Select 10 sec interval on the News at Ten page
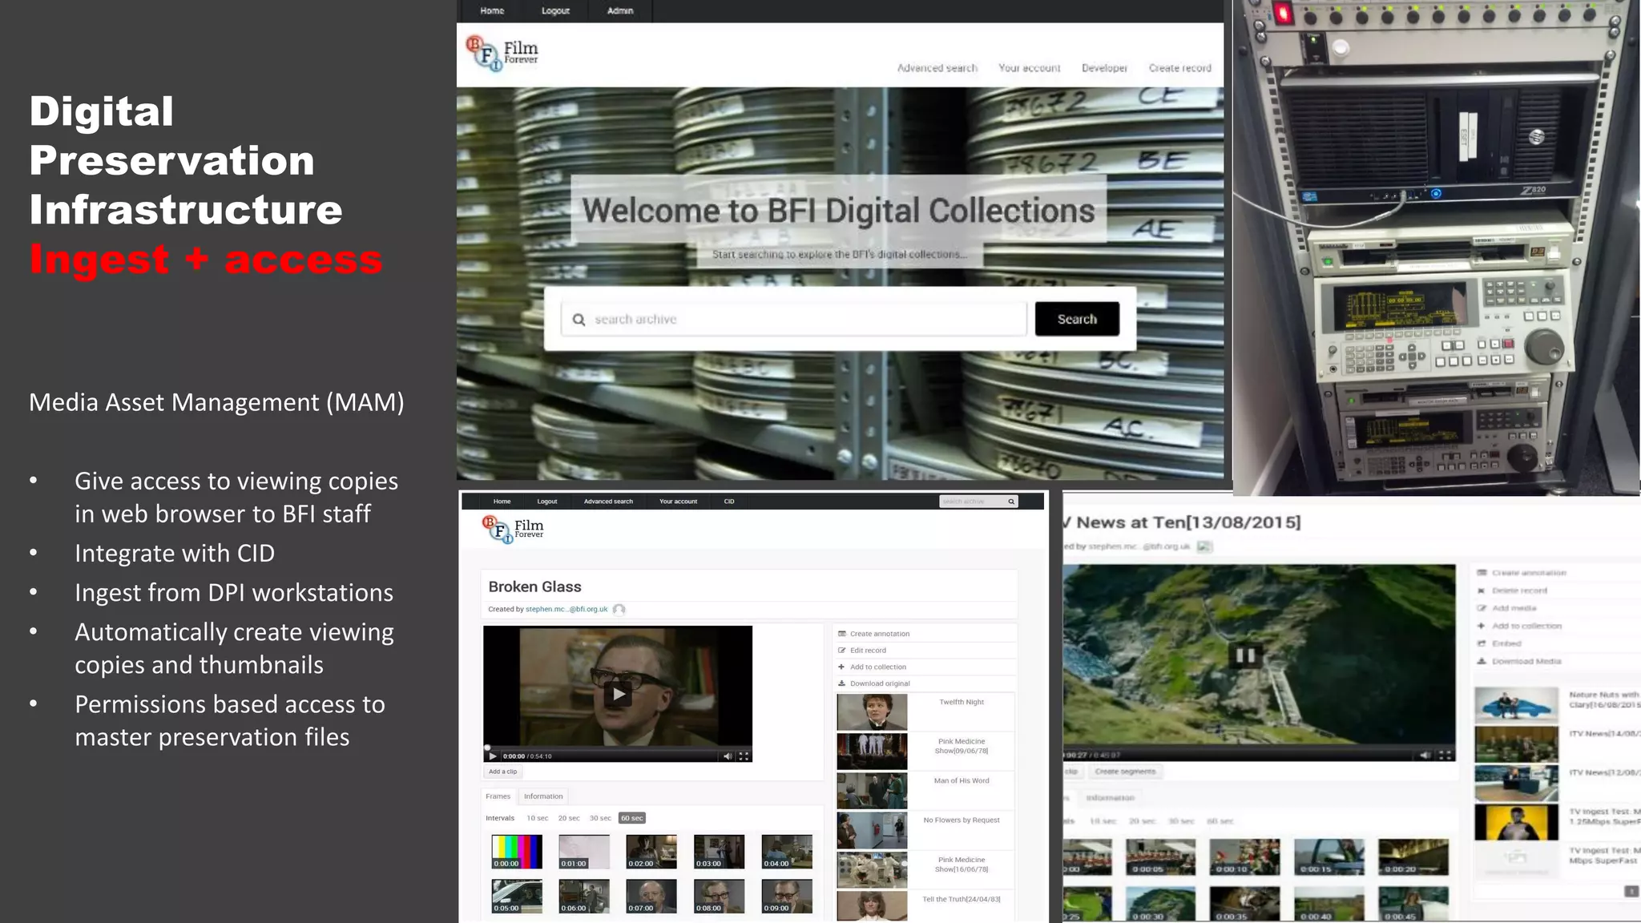 [1103, 821]
